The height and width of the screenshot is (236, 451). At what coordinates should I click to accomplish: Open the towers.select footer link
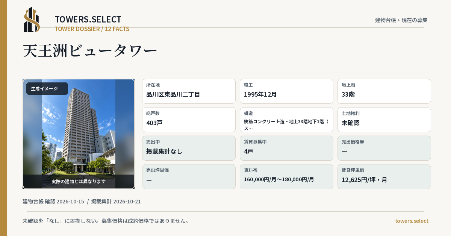[x=412, y=221]
